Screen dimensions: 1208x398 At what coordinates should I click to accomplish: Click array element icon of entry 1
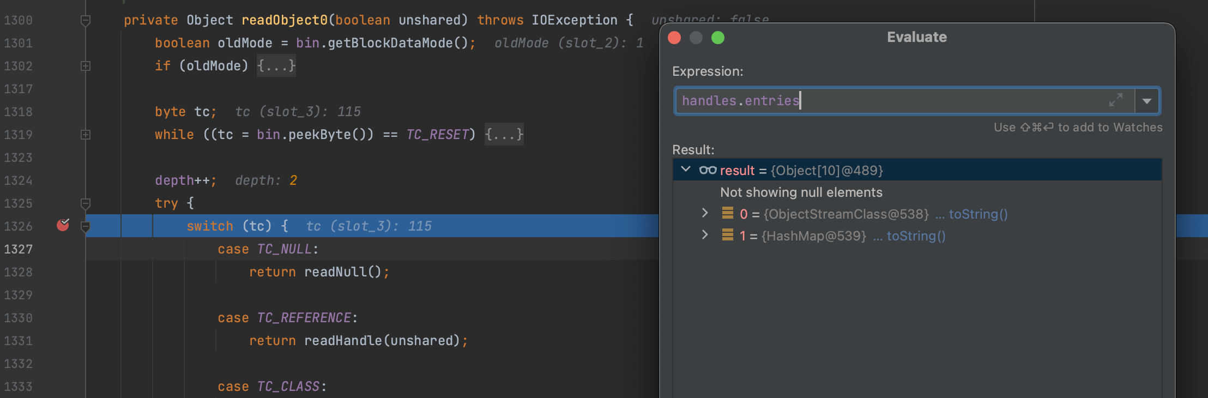(727, 235)
